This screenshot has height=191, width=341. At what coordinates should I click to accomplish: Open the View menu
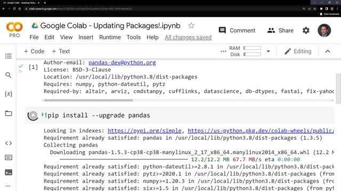coord(66,37)
